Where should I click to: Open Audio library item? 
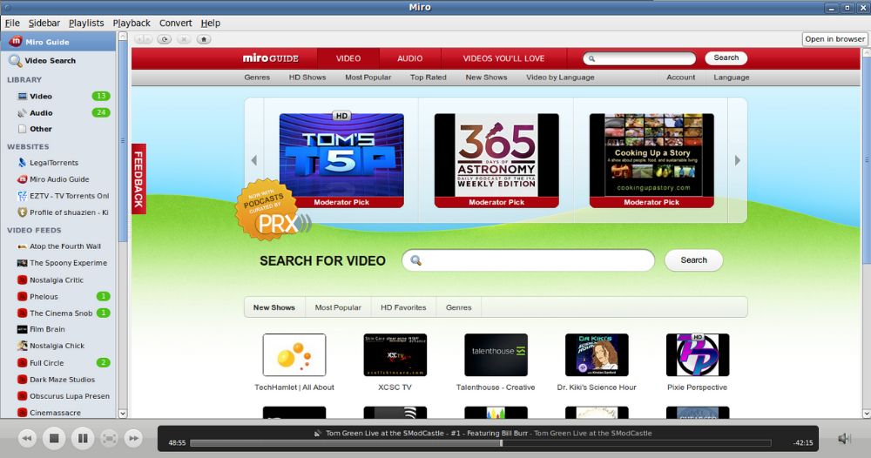click(x=57, y=112)
